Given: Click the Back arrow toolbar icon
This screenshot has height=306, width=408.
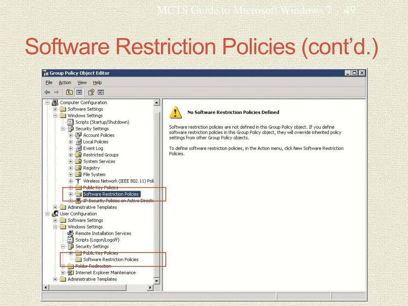Looking at the screenshot, I should 47,92.
